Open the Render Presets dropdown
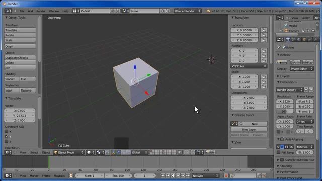Viewport: 322px width, 181px height. [x=290, y=90]
